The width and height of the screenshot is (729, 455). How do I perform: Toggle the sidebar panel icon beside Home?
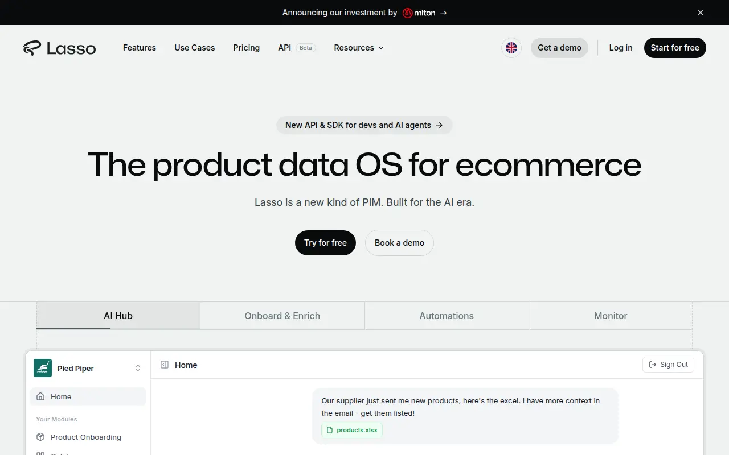click(165, 365)
